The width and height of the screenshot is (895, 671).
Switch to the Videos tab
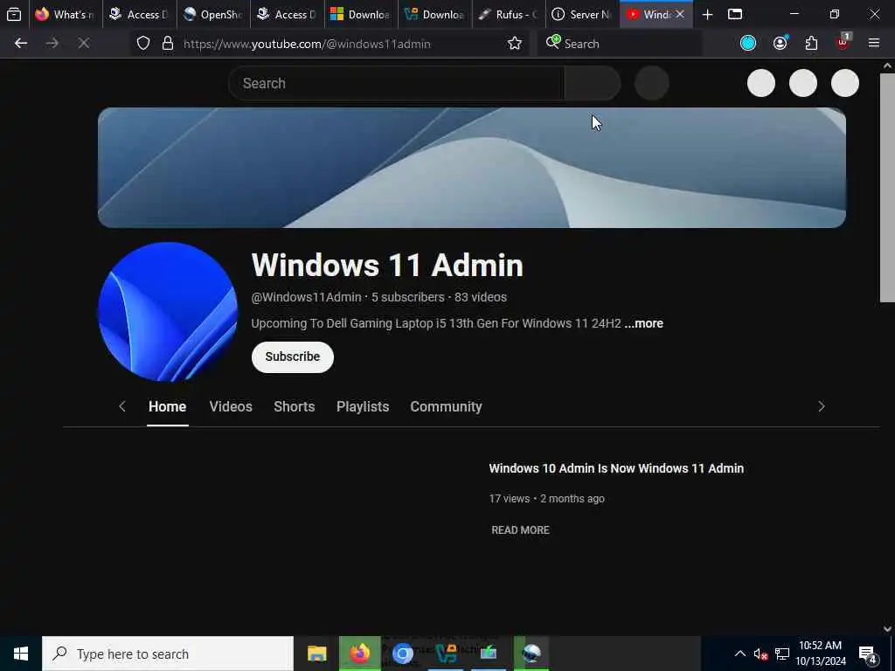tap(231, 407)
